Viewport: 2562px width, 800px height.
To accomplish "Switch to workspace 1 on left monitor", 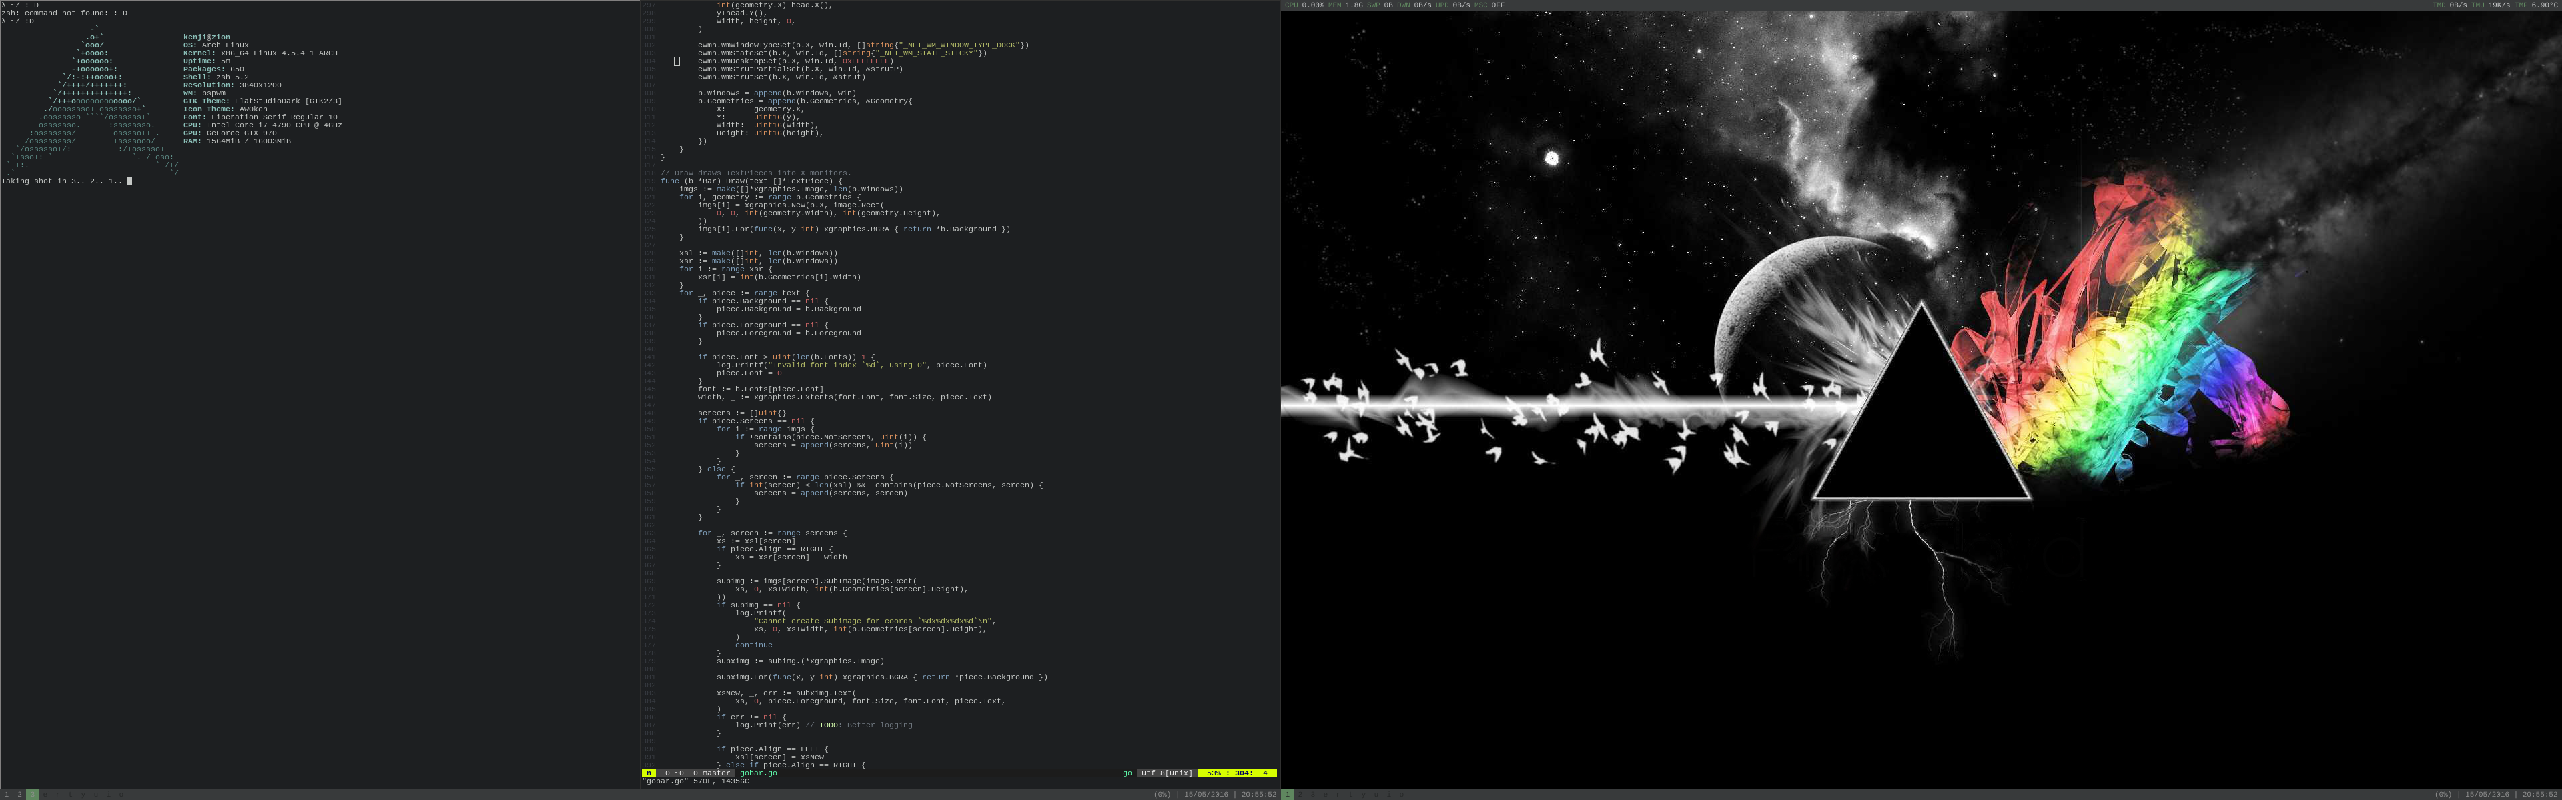I will pos(7,794).
